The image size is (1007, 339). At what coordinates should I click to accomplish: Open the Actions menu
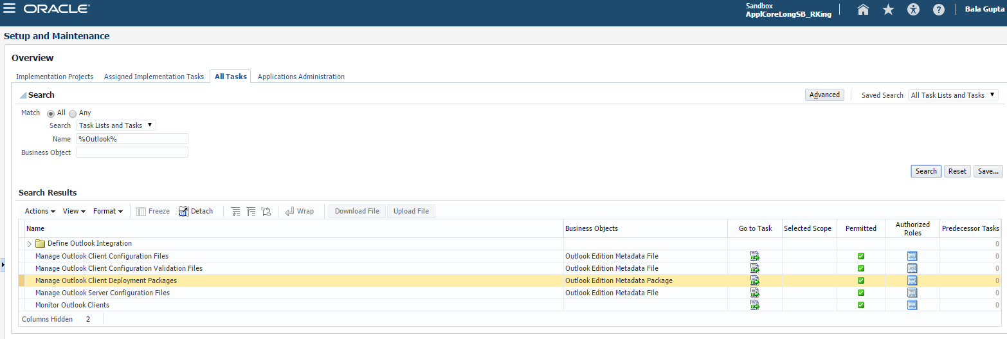(40, 211)
